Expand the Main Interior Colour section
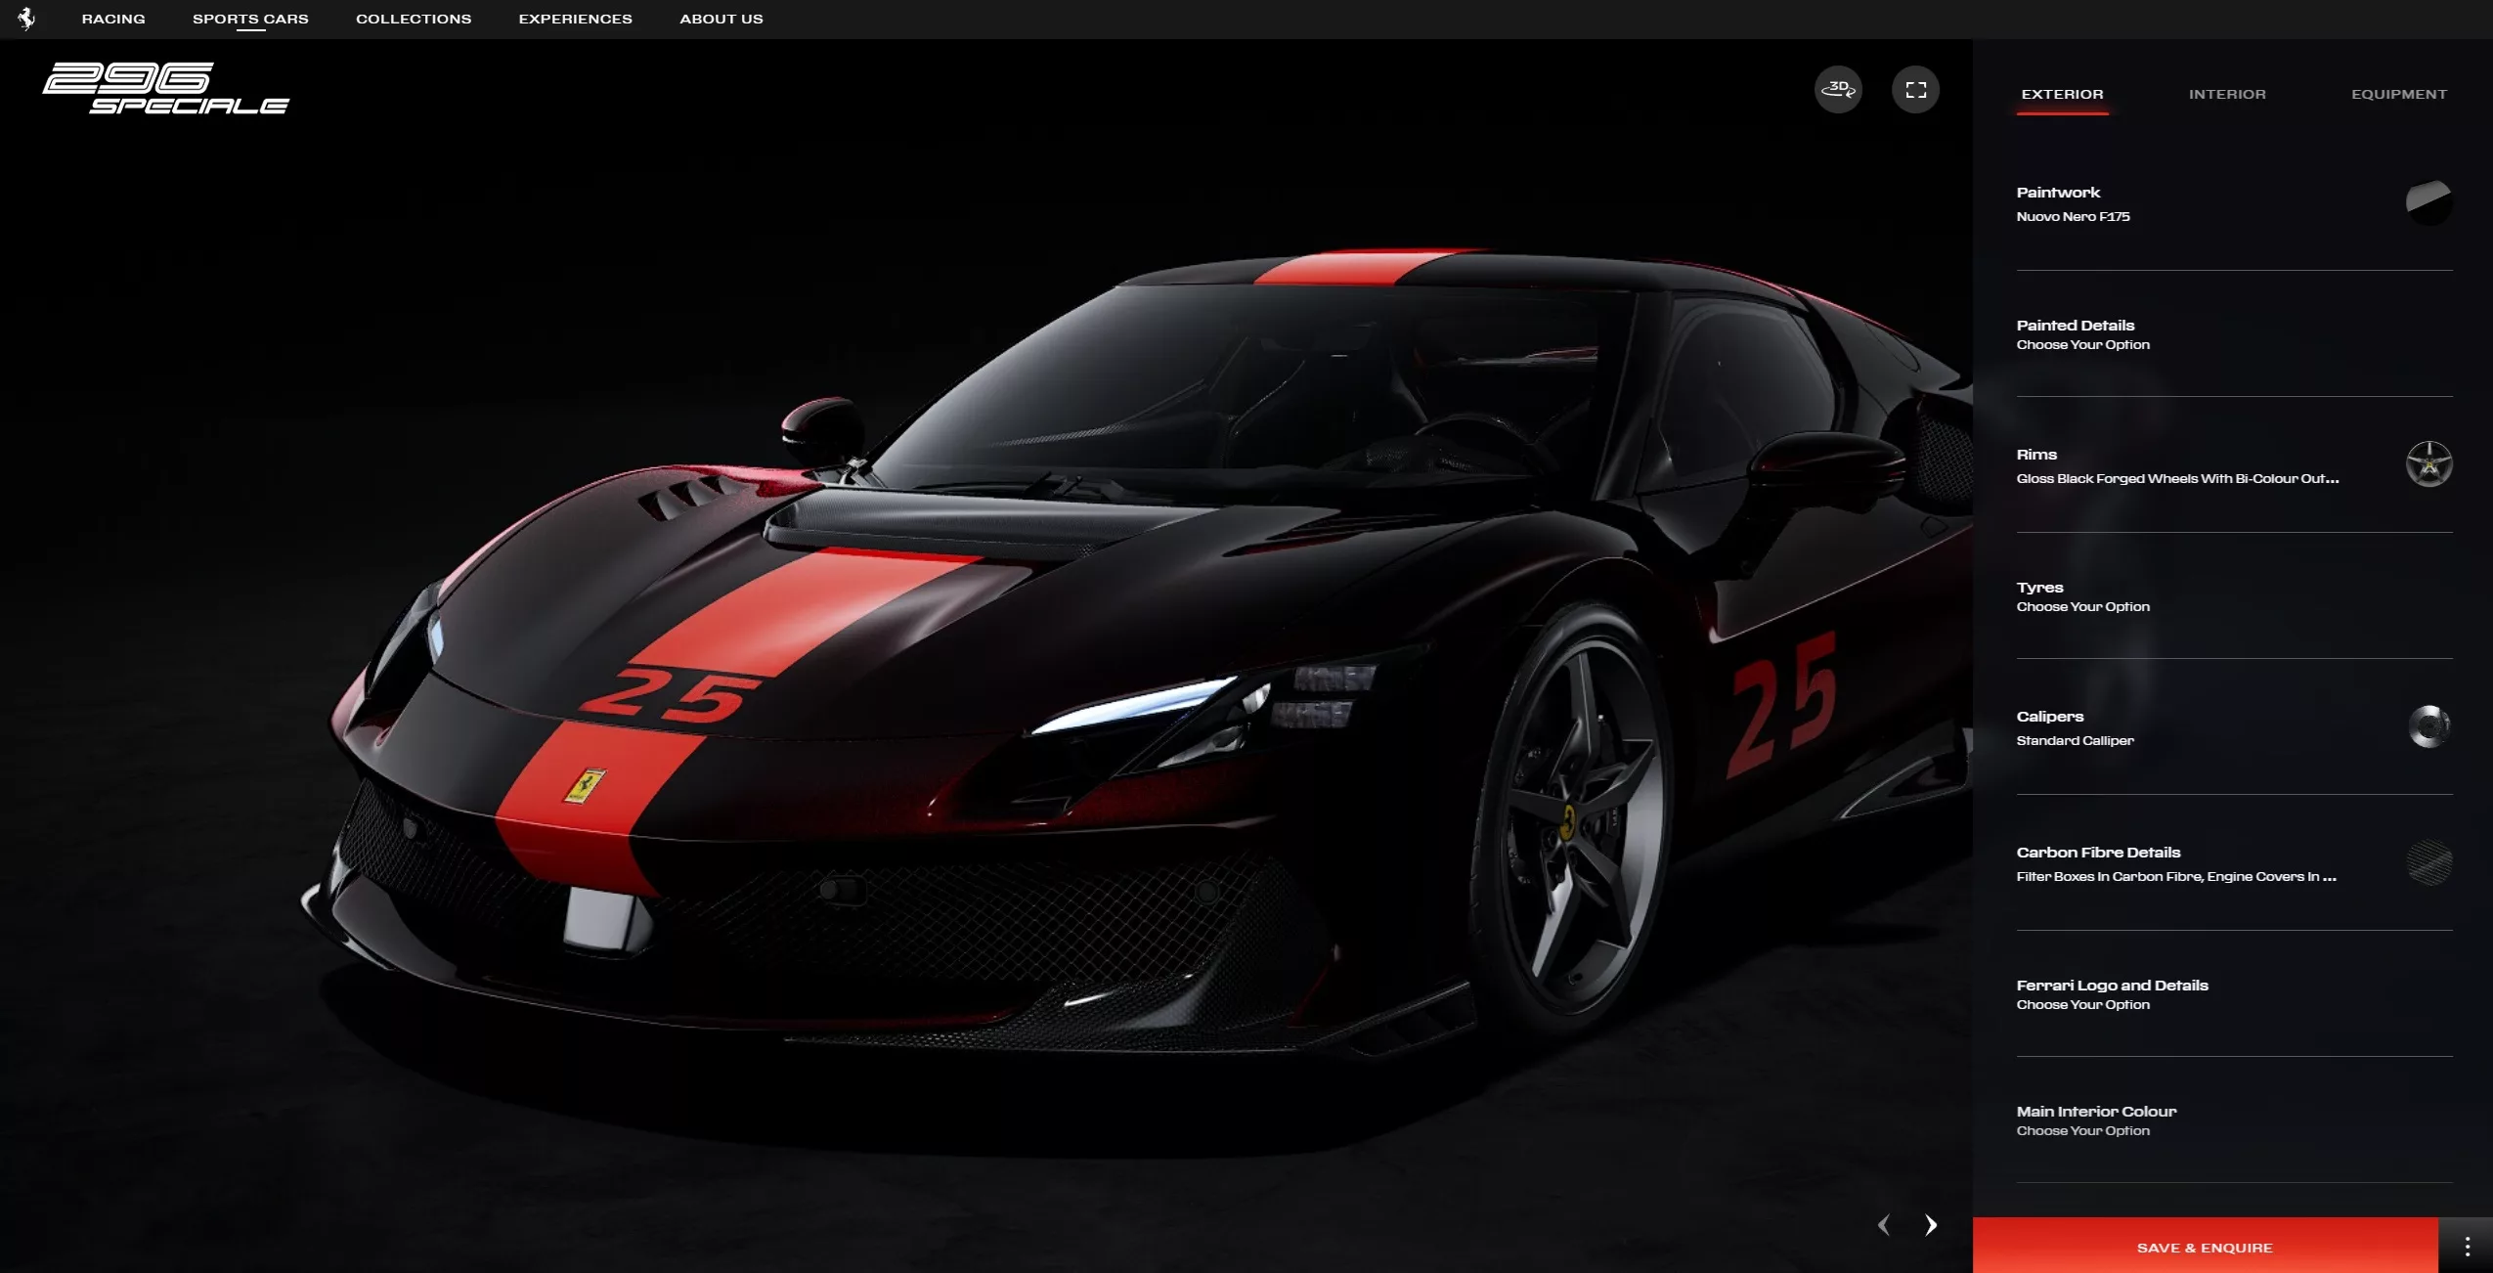Viewport: 2493px width, 1273px height. coord(2234,1120)
